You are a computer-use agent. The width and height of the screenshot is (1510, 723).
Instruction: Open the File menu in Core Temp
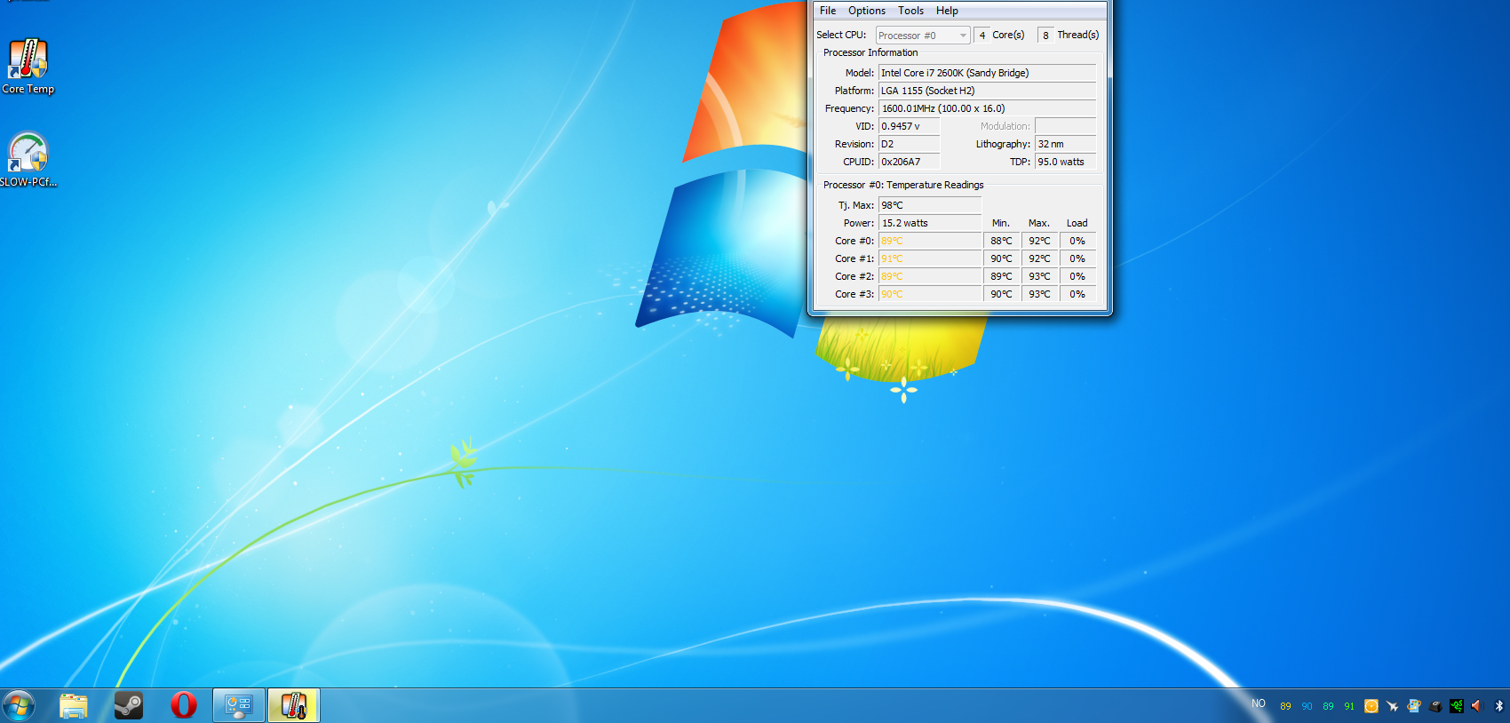pos(828,11)
